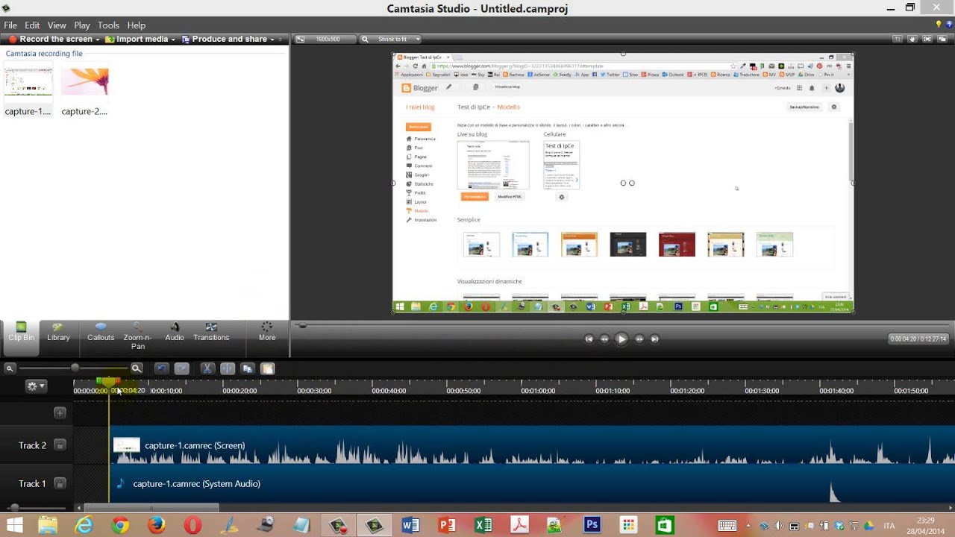Open the File menu
The height and width of the screenshot is (537, 955).
(x=10, y=25)
